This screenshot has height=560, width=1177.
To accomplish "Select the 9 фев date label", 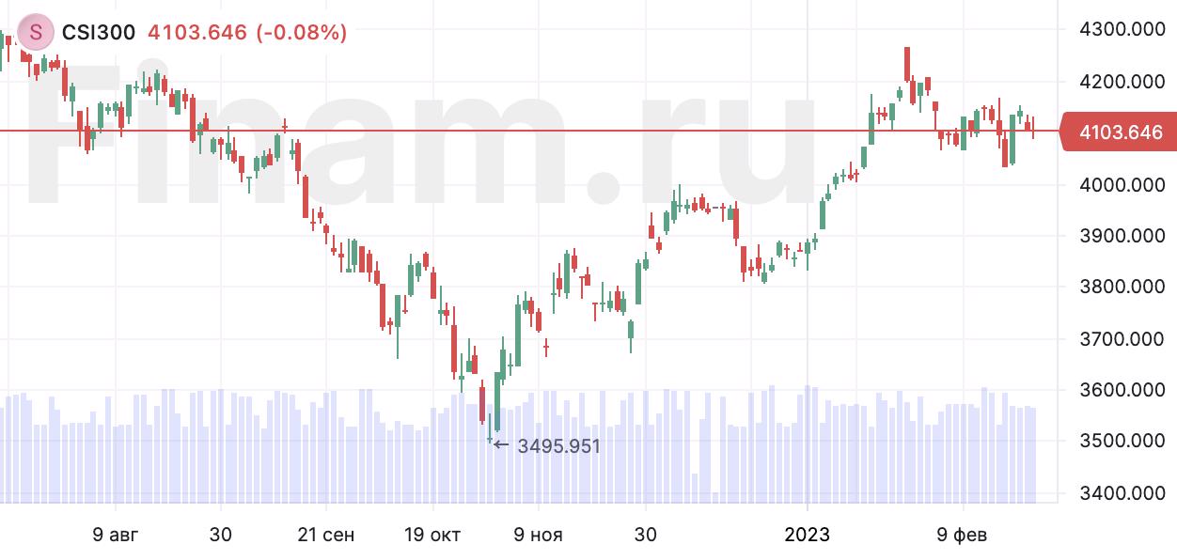I will pos(964,535).
